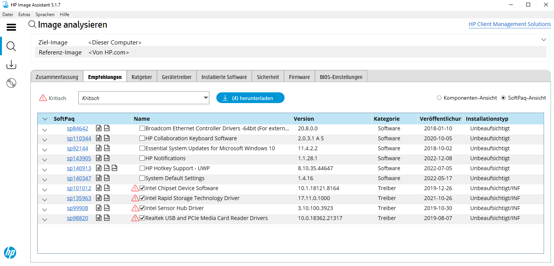Expand all rows via SoftPaq header chevron

pyautogui.click(x=45, y=119)
